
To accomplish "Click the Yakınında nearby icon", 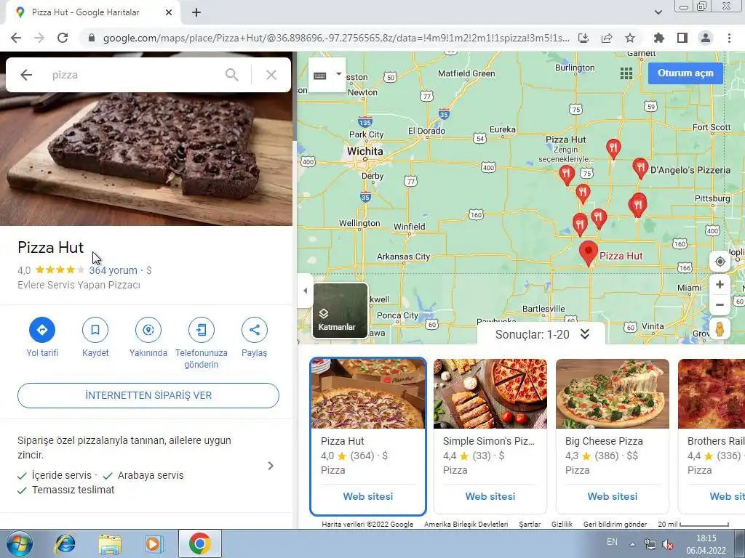I will tap(148, 330).
